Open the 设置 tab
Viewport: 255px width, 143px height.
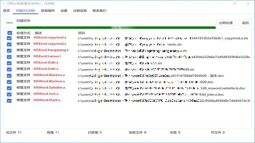tap(64, 11)
